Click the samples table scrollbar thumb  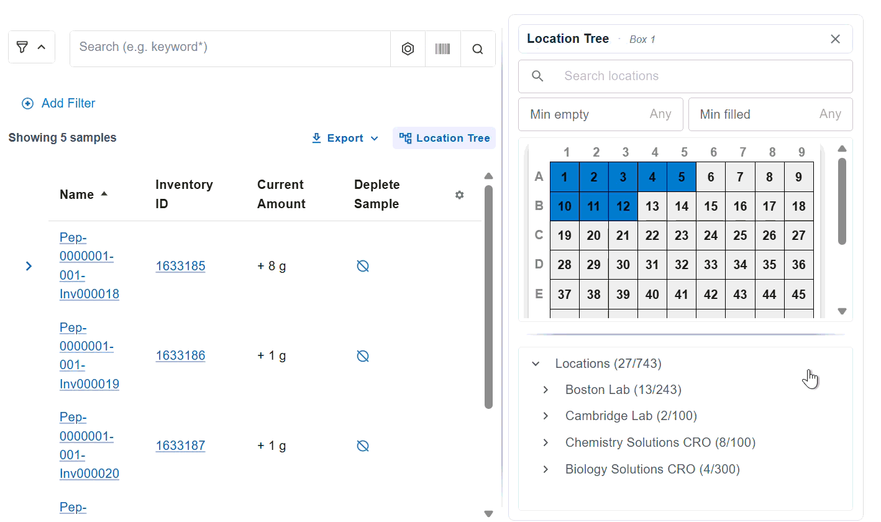[488, 296]
